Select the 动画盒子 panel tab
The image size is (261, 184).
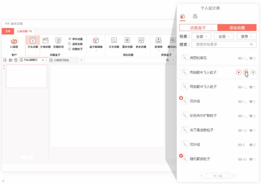(x=198, y=27)
